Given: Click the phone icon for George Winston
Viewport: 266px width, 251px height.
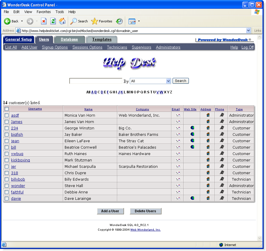Looking at the screenshot, I should click(x=222, y=128).
